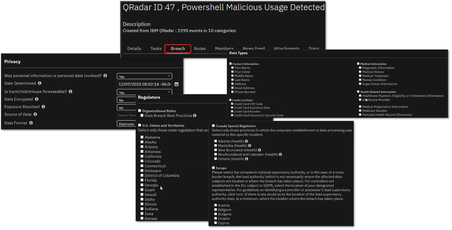The width and height of the screenshot is (452, 230).
Task: Toggle Contact Information group checkbox
Action: (231, 64)
